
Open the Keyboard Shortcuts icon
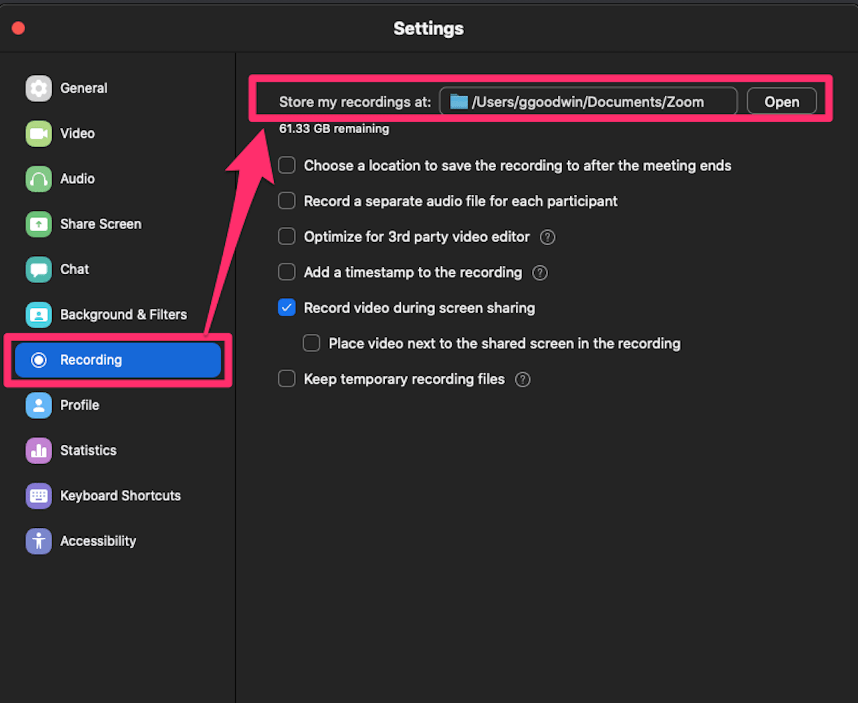(39, 496)
